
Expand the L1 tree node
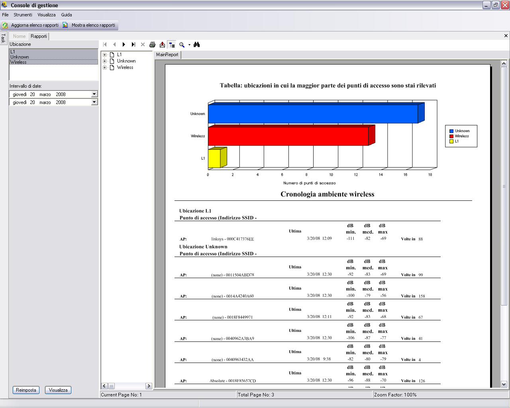[105, 55]
